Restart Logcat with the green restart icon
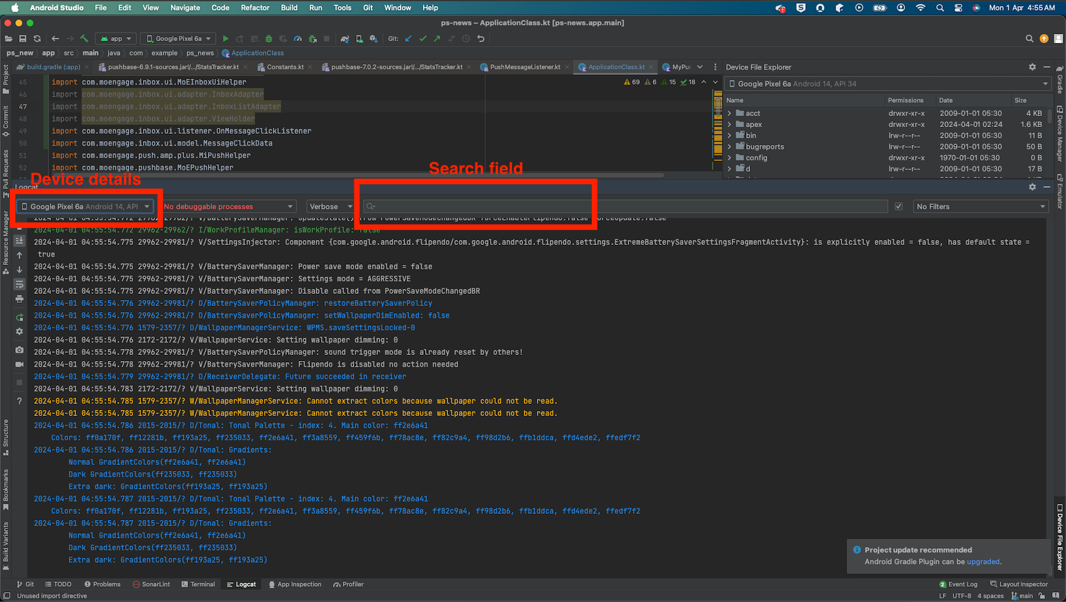 click(19, 317)
